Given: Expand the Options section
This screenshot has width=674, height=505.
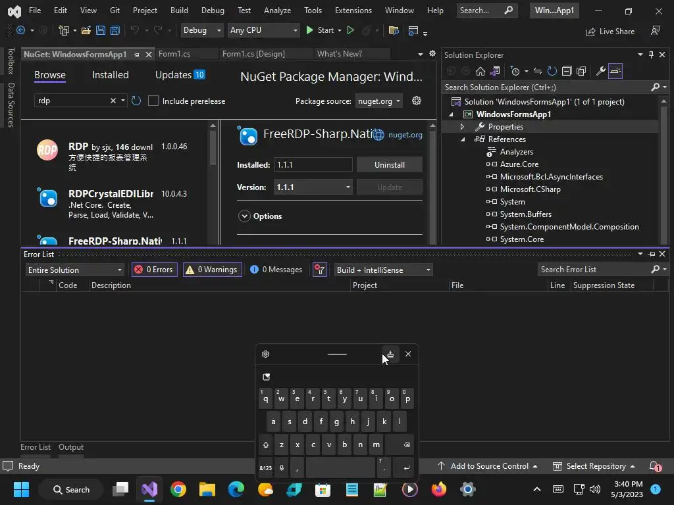Looking at the screenshot, I should coord(244,216).
